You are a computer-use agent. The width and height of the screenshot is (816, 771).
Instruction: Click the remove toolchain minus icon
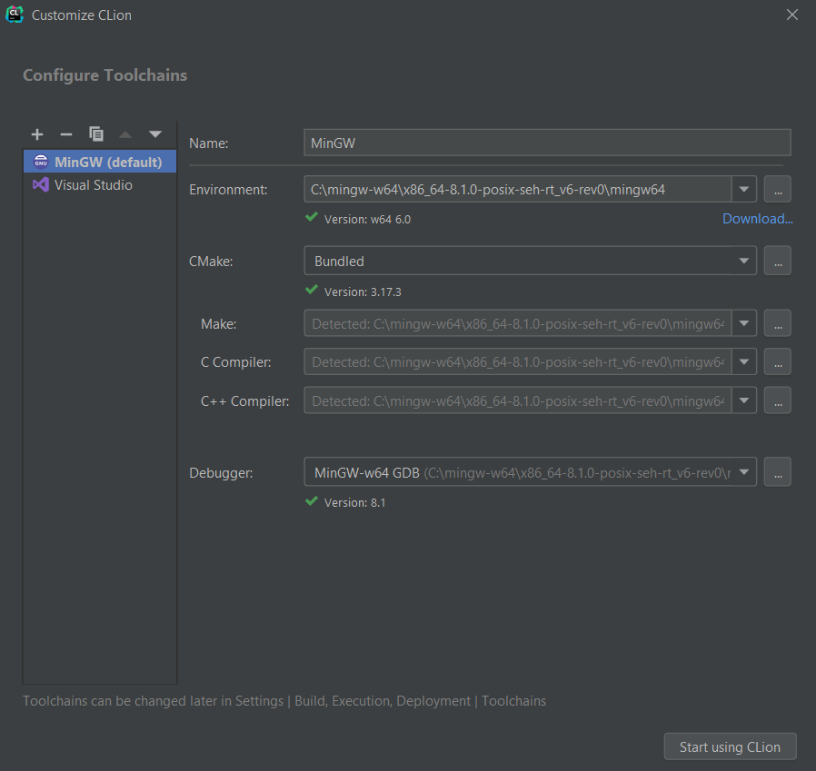(x=66, y=134)
